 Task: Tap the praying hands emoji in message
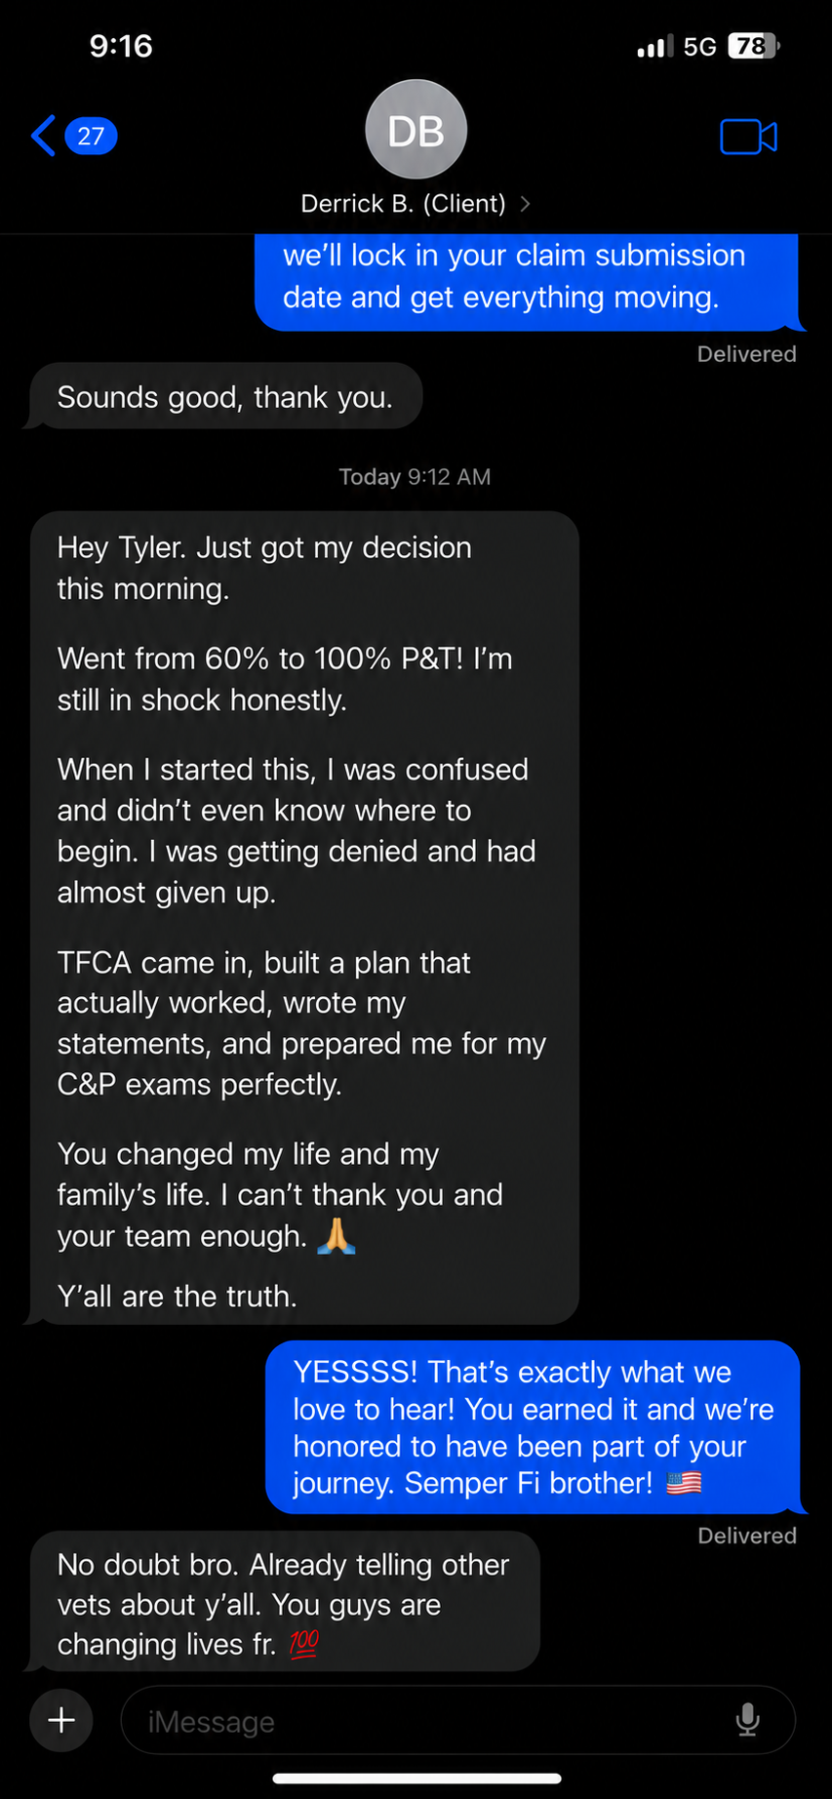coord(337,1235)
